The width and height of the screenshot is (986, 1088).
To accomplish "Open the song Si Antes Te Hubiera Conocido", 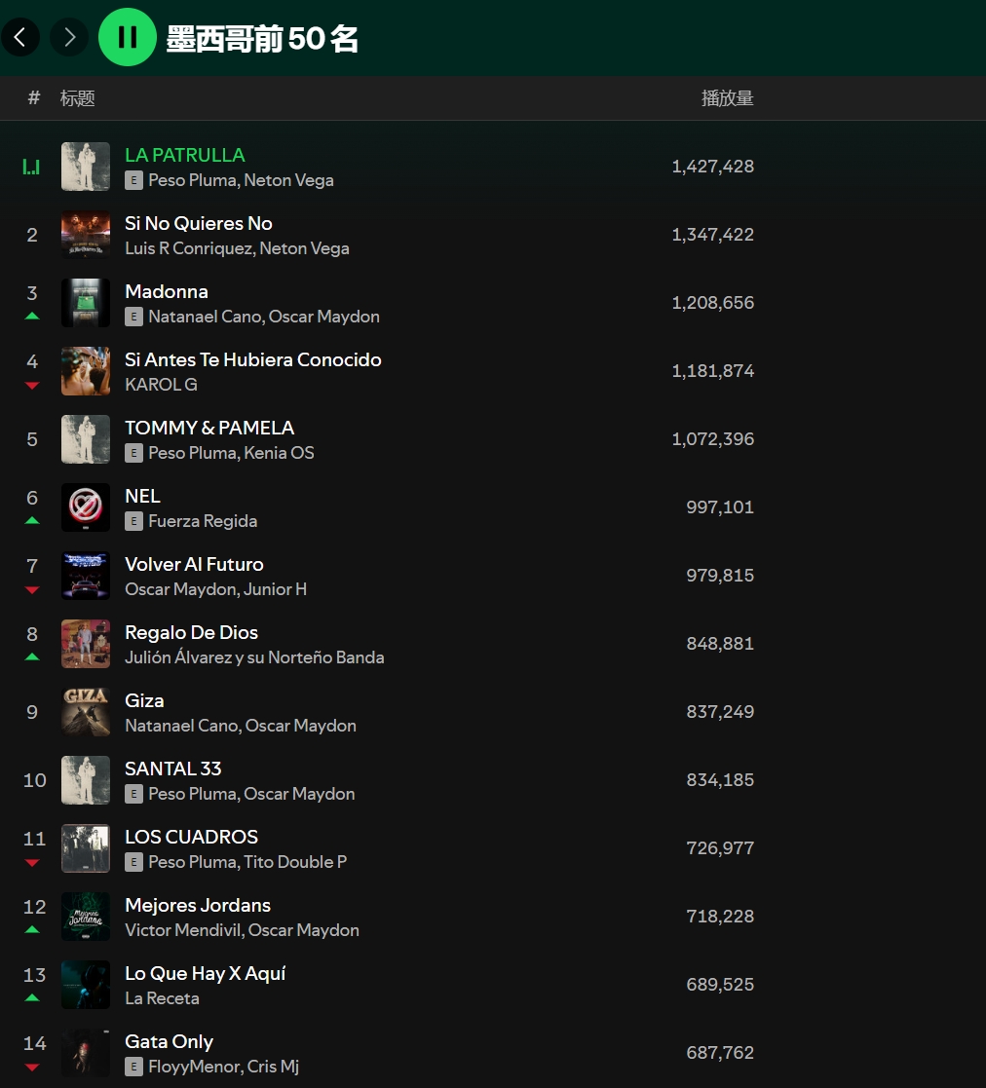I will pos(252,359).
